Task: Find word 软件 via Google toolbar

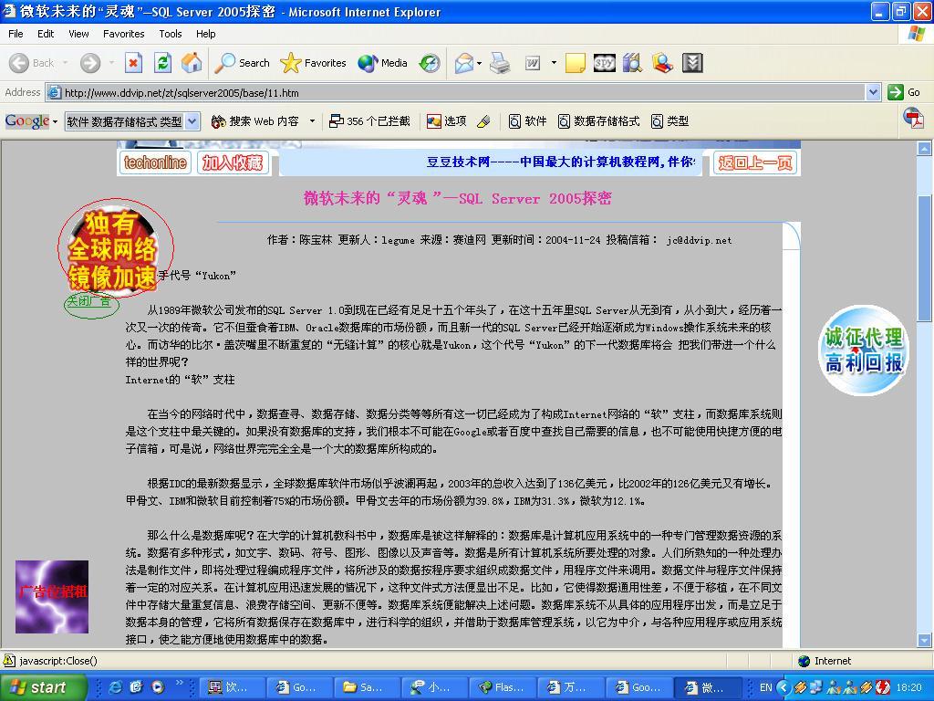Action: (527, 121)
